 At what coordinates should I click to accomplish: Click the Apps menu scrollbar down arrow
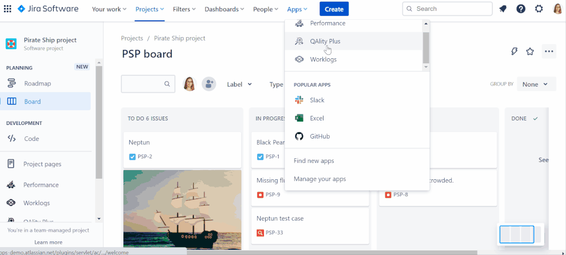(x=426, y=67)
